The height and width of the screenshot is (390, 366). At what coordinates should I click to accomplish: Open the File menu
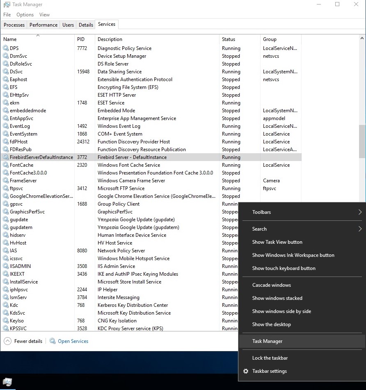click(x=7, y=15)
